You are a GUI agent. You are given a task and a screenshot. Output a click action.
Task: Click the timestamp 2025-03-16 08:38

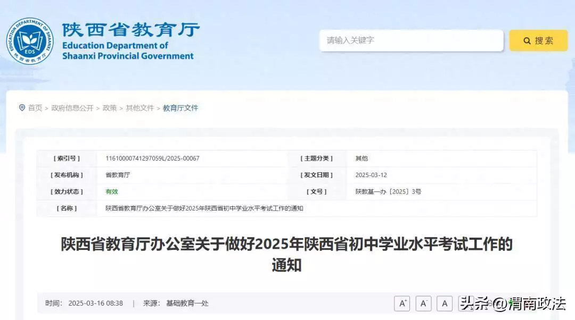tap(96, 304)
